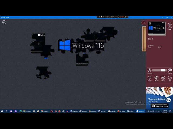Select the assembled Windows 116 cluster
The height and width of the screenshot is (129, 173).
tap(81, 45)
